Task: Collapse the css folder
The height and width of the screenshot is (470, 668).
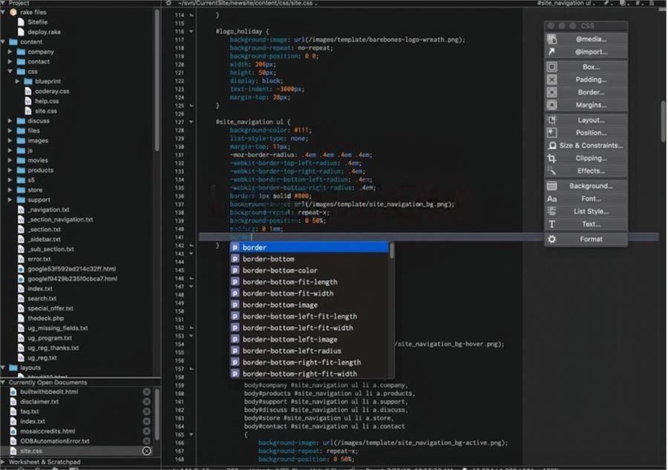Action: pos(10,71)
